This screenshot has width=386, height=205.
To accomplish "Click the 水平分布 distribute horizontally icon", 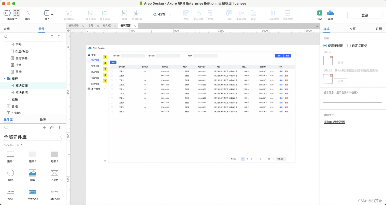I will pos(274,13).
